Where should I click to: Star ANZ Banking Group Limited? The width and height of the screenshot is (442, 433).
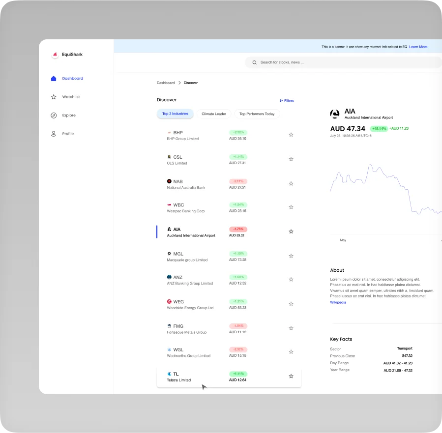tap(291, 280)
